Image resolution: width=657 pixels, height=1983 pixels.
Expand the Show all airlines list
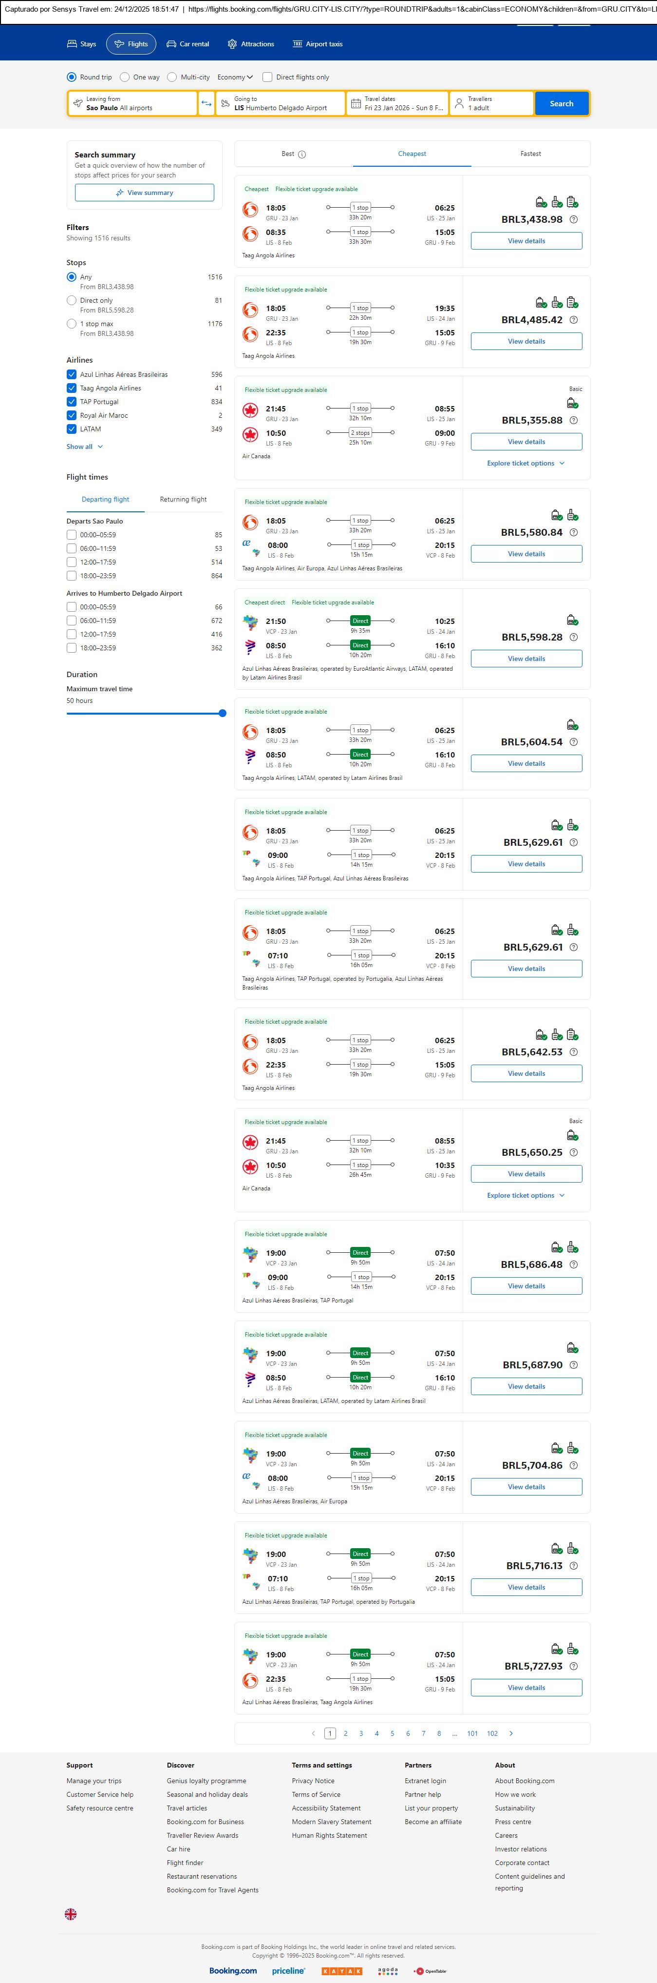[x=84, y=447]
